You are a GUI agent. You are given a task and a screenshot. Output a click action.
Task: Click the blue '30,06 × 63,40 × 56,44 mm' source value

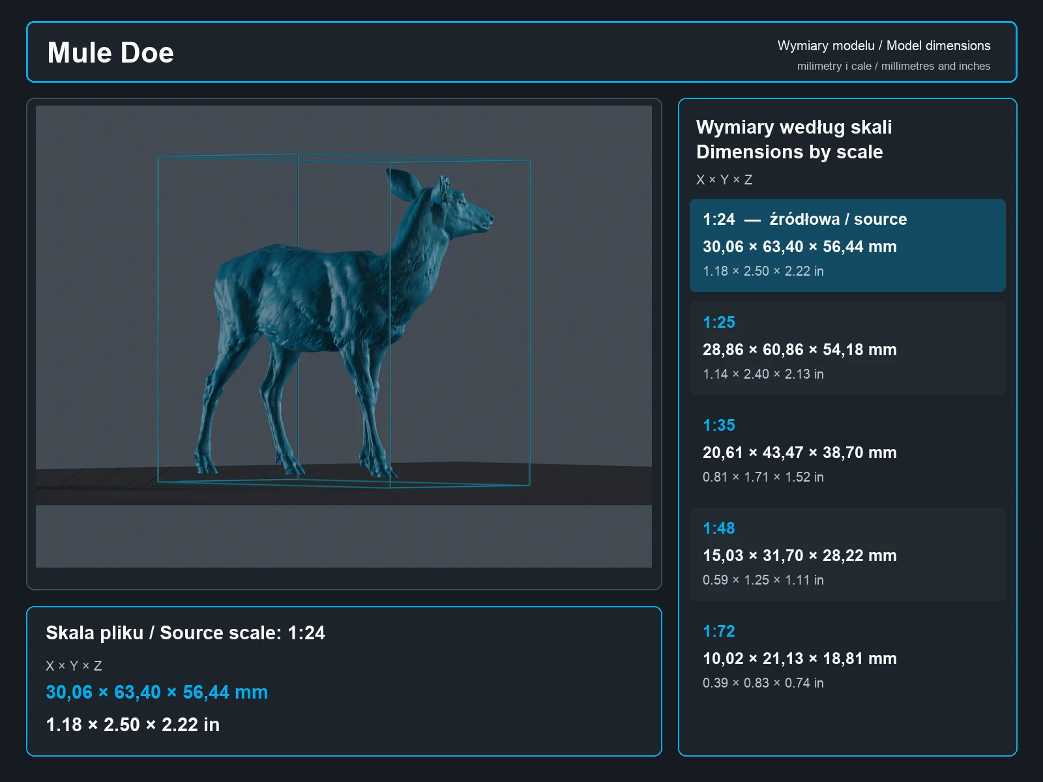coord(156,692)
